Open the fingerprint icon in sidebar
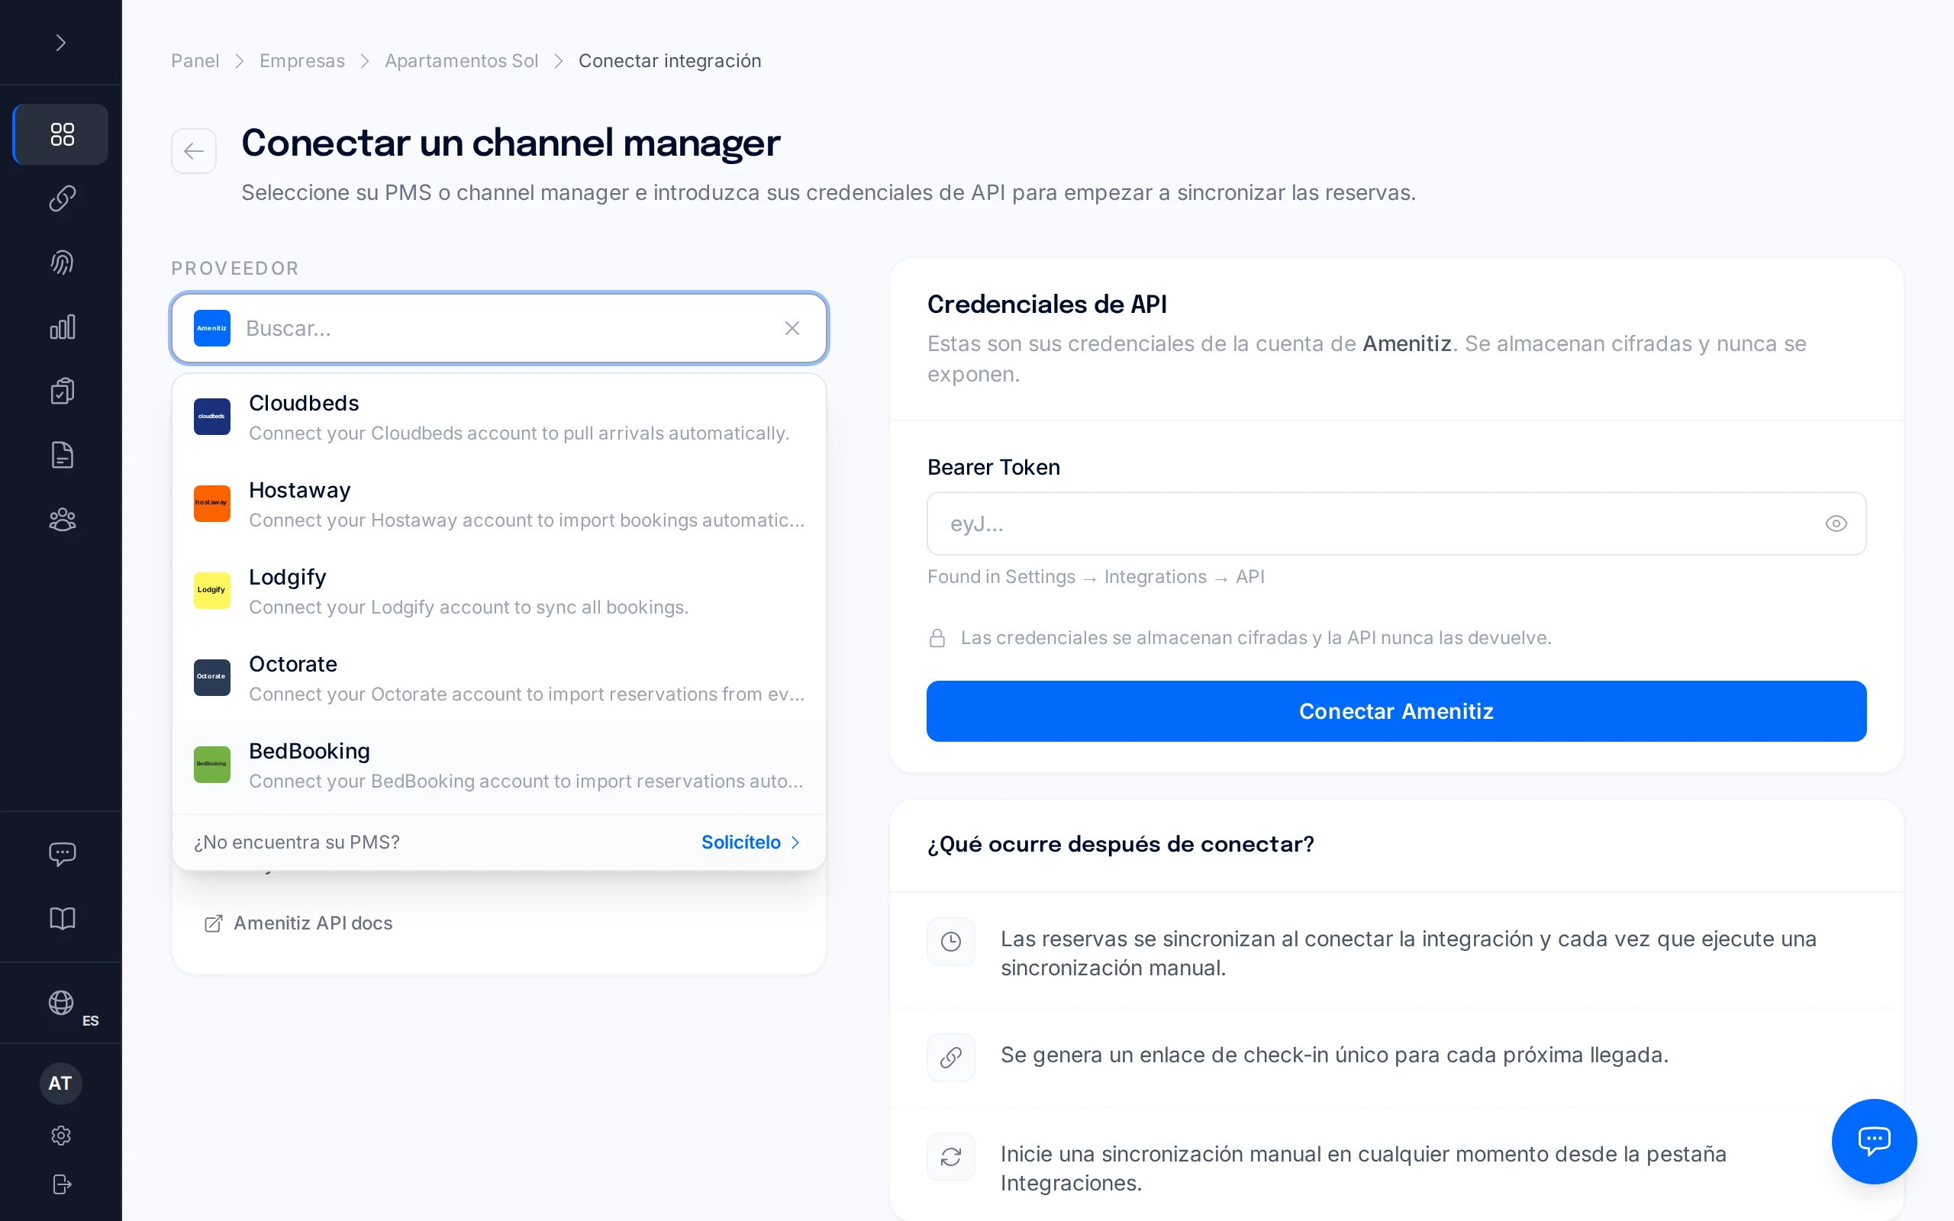The height and width of the screenshot is (1221, 1954). click(61, 263)
